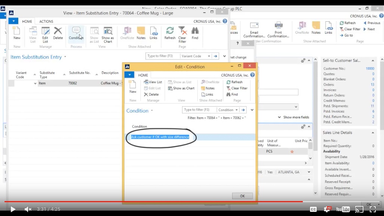This screenshot has width=384, height=216.
Task: Click Type to filter field in Condition dialog
Action: tap(199, 110)
